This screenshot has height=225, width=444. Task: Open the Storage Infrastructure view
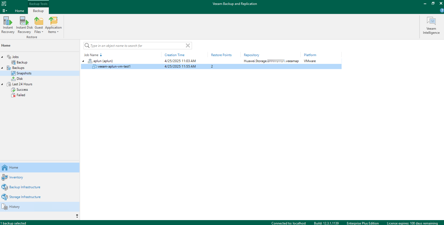[40, 197]
